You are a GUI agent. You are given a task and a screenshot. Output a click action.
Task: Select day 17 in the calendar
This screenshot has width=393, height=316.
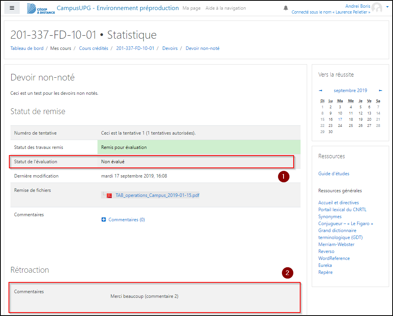pyautogui.click(x=340, y=120)
